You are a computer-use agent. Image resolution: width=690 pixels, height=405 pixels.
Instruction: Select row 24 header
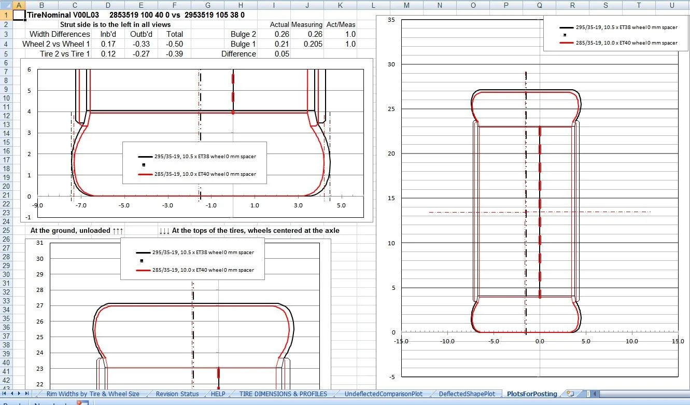[x=6, y=221]
